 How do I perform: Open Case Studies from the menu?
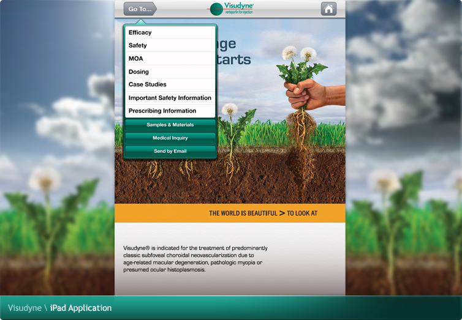point(170,84)
